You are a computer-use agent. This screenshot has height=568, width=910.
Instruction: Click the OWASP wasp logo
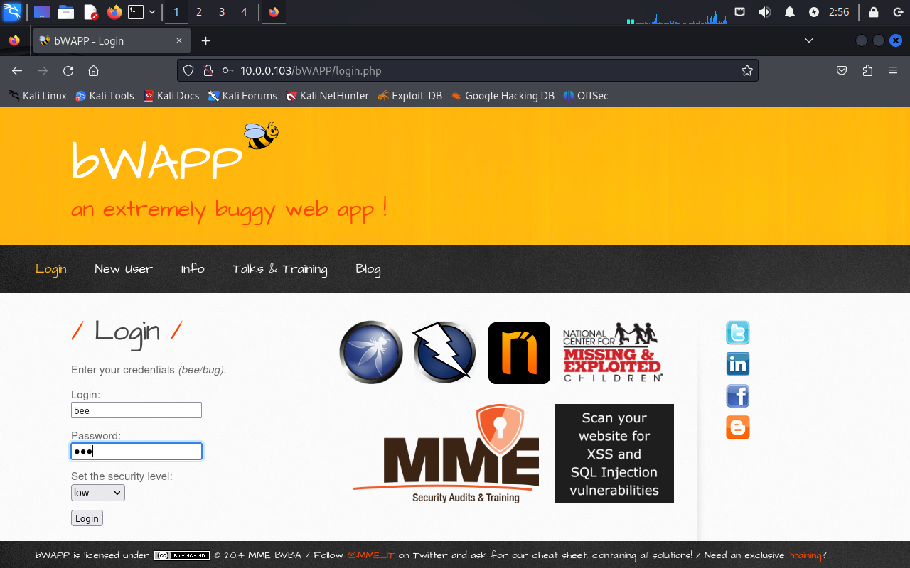point(371,352)
